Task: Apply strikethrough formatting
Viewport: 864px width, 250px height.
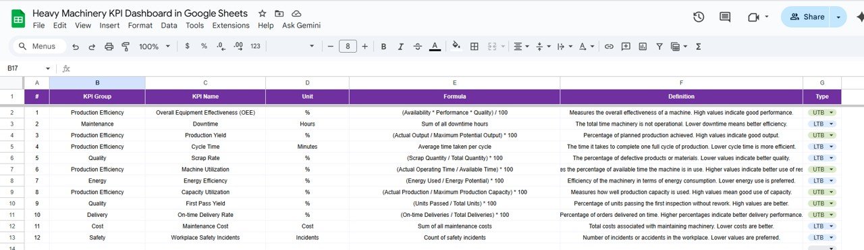Action: coord(418,47)
